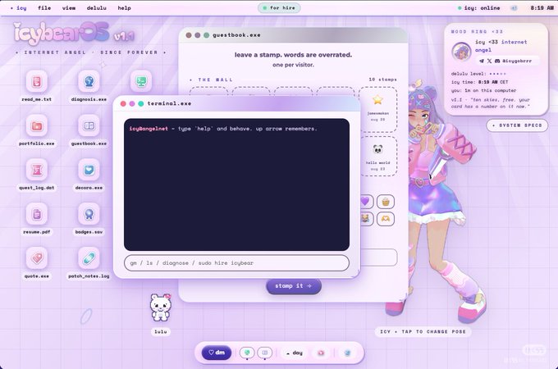
Task: Click the terminal.exe window title
Action: click(x=169, y=104)
